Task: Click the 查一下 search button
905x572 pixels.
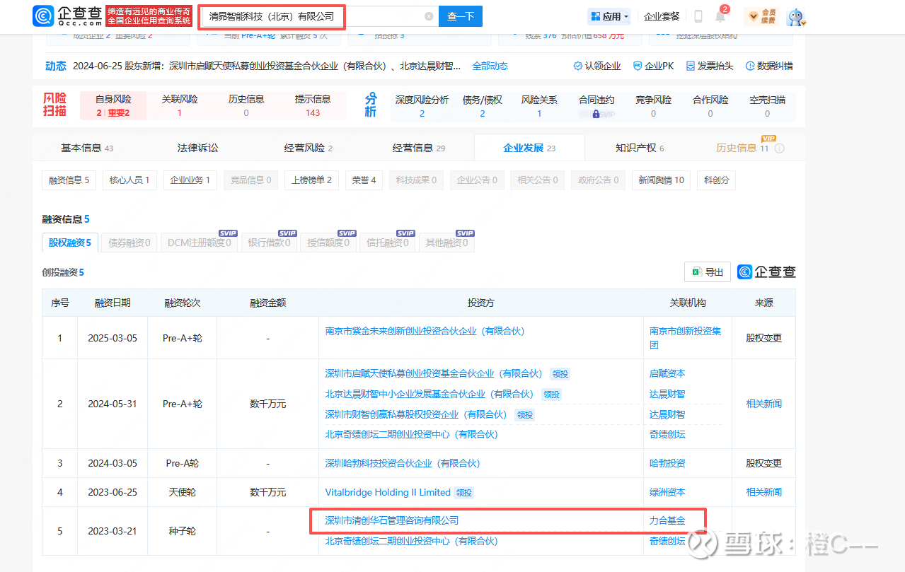Action: (460, 16)
